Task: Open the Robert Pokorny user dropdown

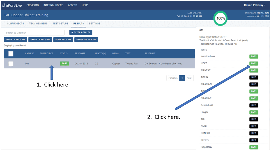Action: (x=254, y=5)
